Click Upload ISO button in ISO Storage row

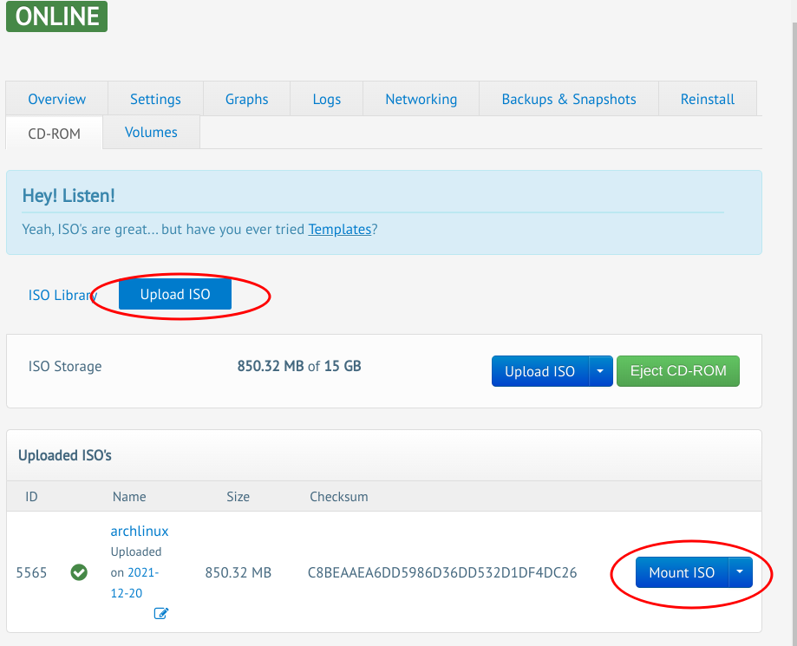(x=539, y=371)
